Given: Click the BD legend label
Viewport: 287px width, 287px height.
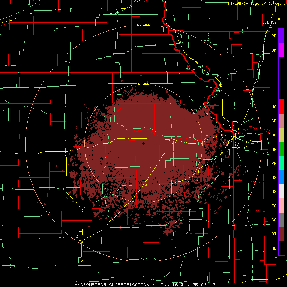Looking at the screenshot, I should [x=274, y=135].
